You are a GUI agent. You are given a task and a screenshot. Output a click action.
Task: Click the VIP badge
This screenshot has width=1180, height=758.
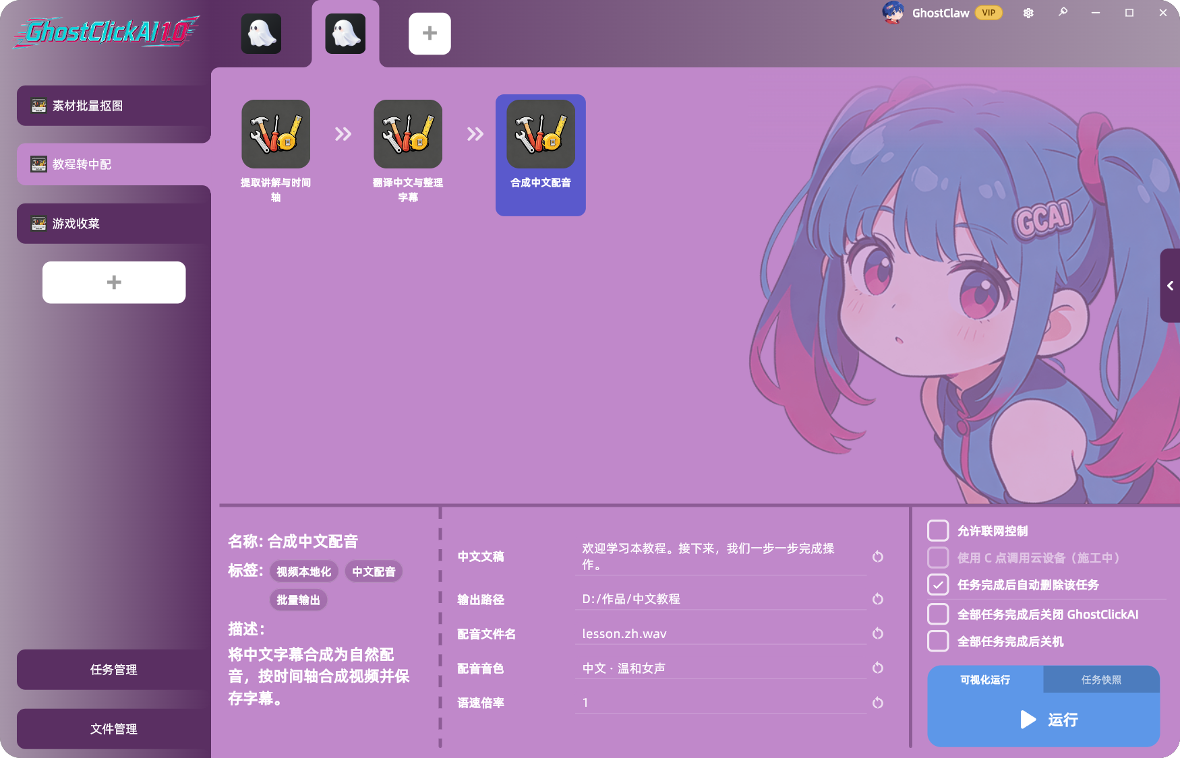pyautogui.click(x=989, y=13)
